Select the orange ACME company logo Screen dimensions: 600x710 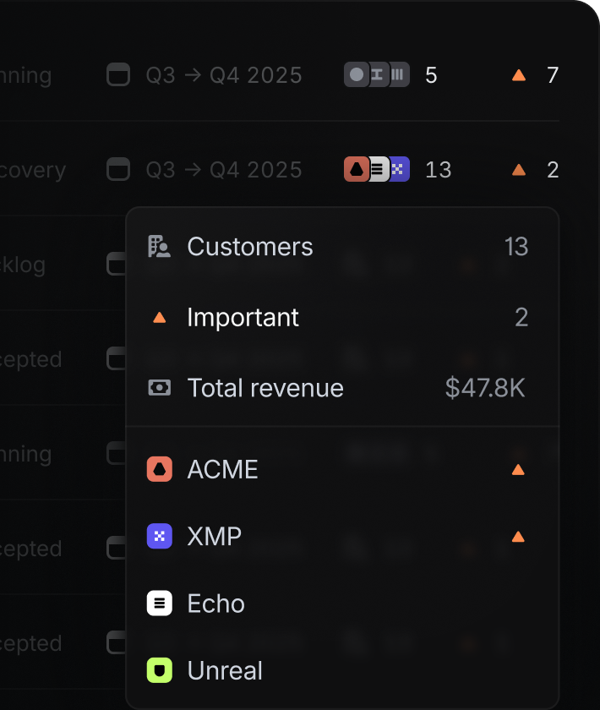160,469
